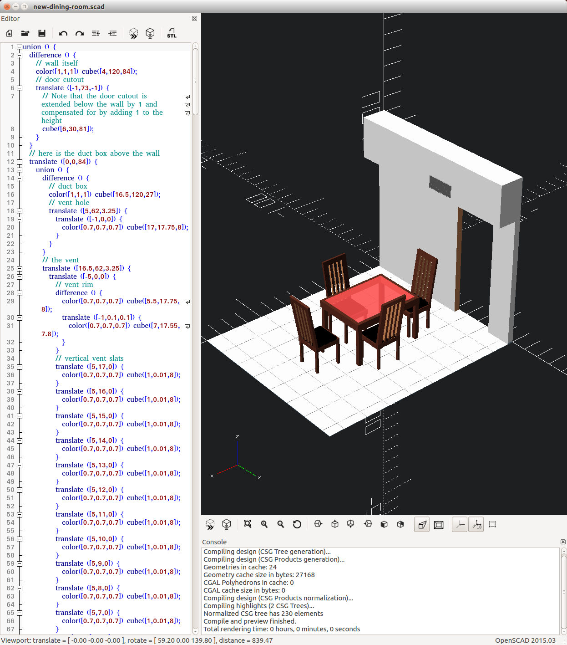
Task: Click View All icon in viewer toolbar
Action: 248,524
